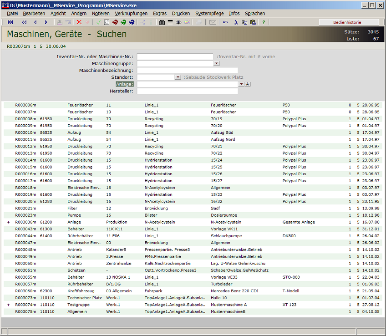Open the Verknüpfungen menu
386x336 pixels.
(x=131, y=14)
